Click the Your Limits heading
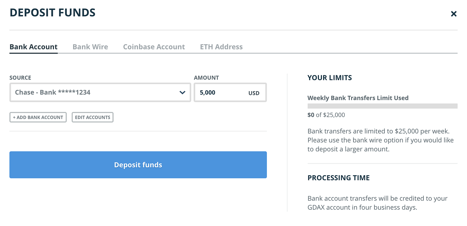Viewport: 467px width, 226px height. [330, 78]
